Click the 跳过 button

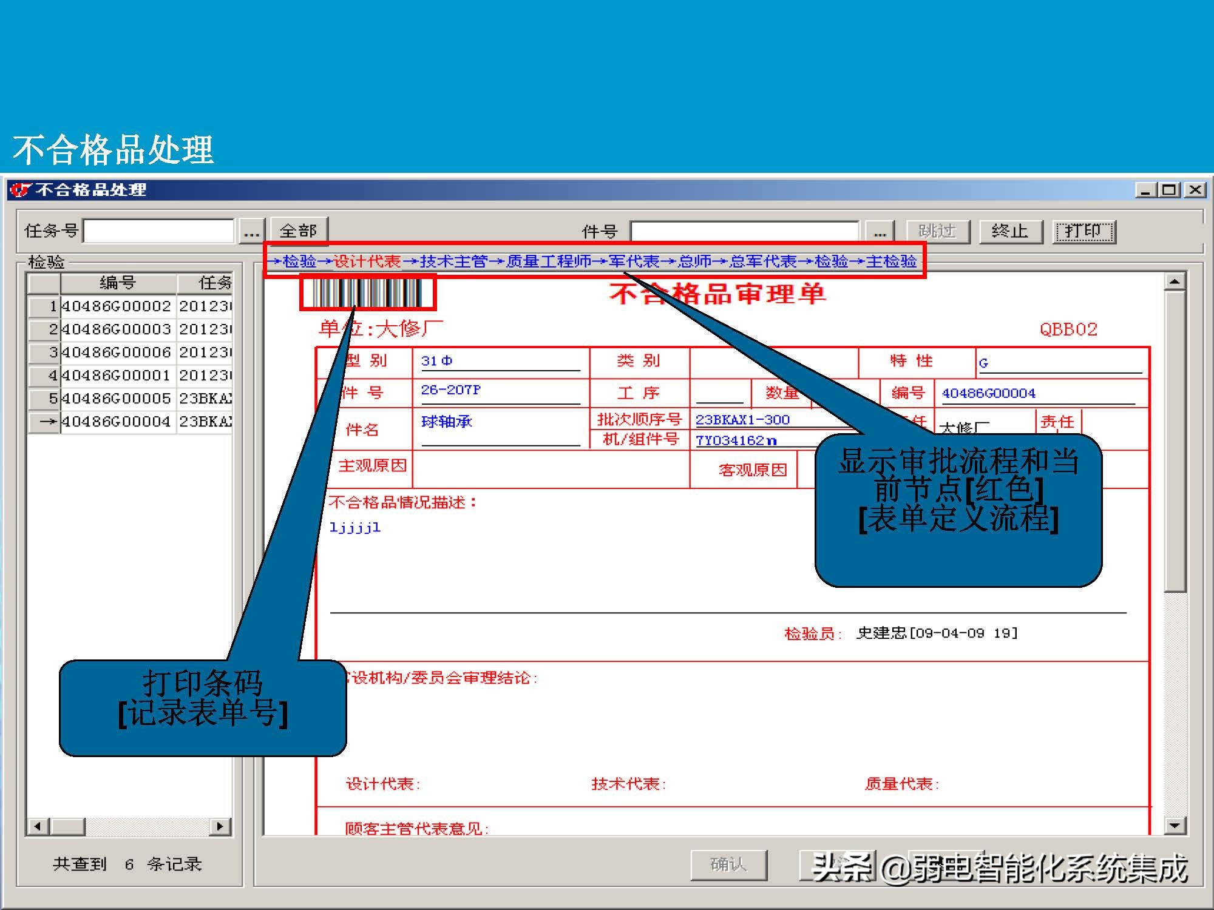(938, 232)
